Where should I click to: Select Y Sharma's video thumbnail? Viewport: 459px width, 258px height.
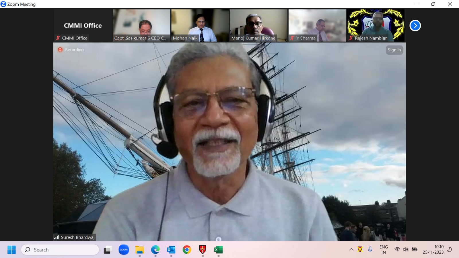tap(317, 26)
